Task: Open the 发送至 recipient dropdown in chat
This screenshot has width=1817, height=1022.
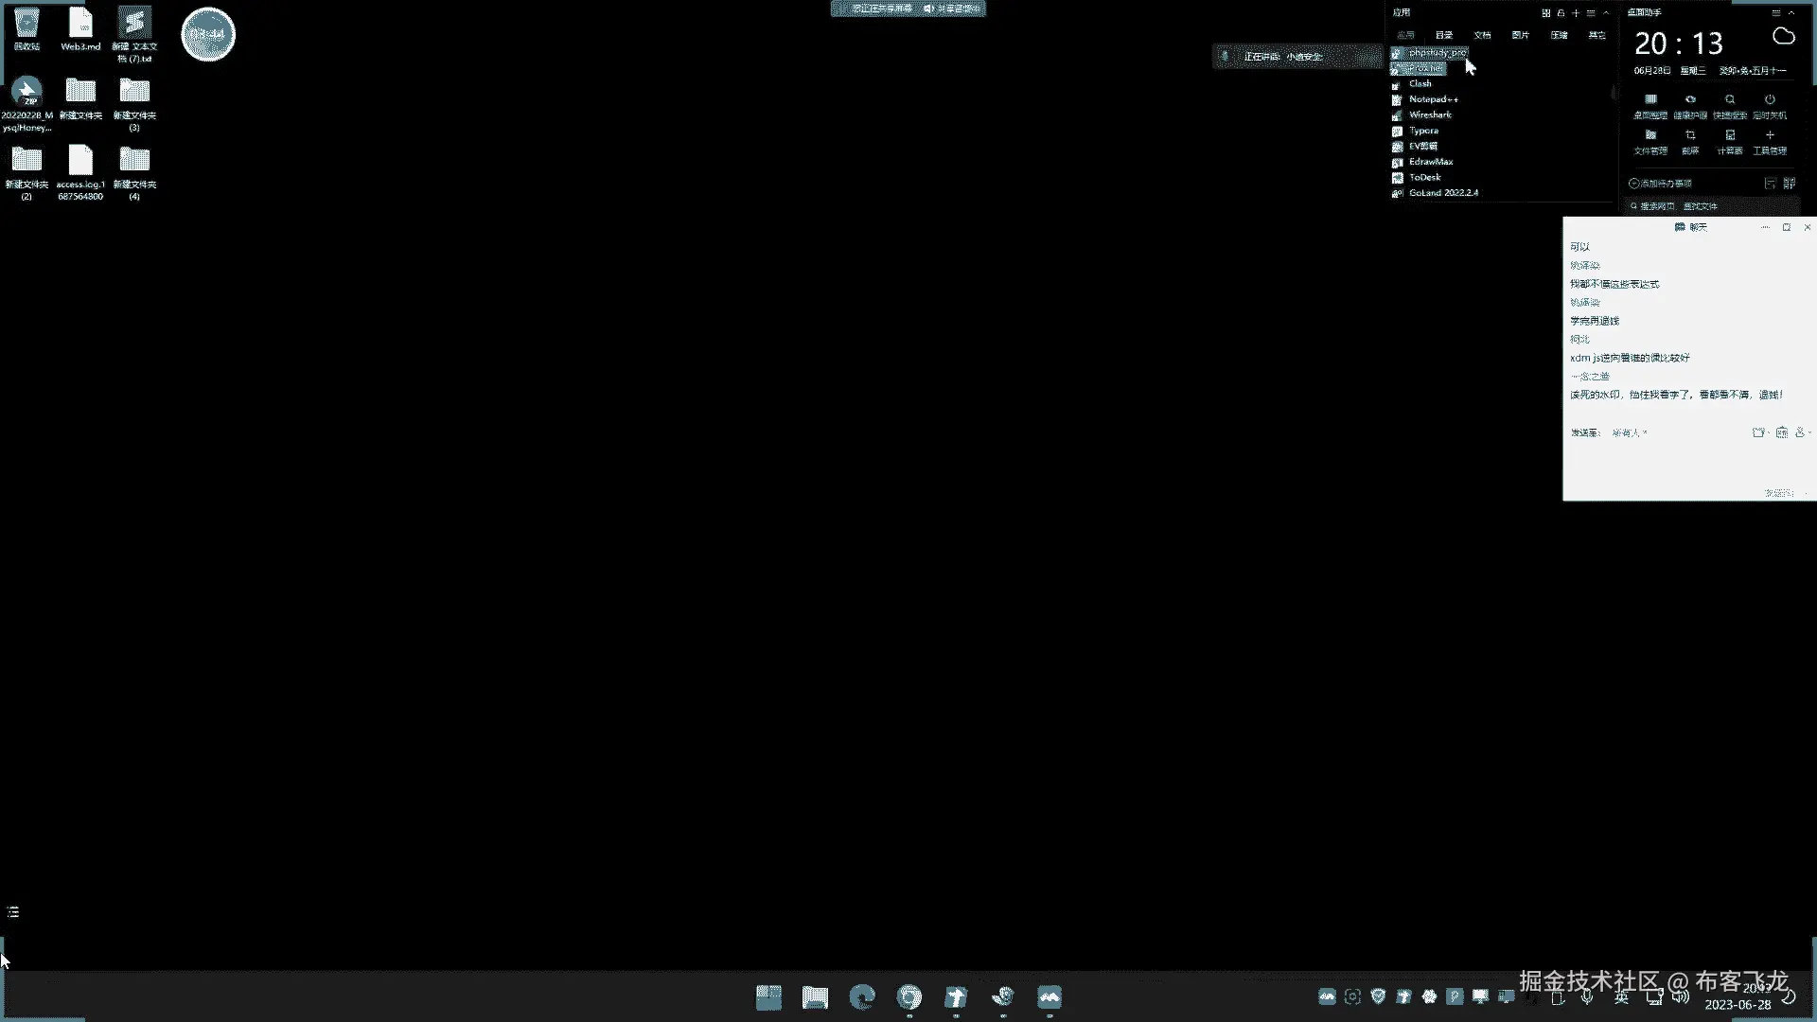Action: (x=1630, y=432)
